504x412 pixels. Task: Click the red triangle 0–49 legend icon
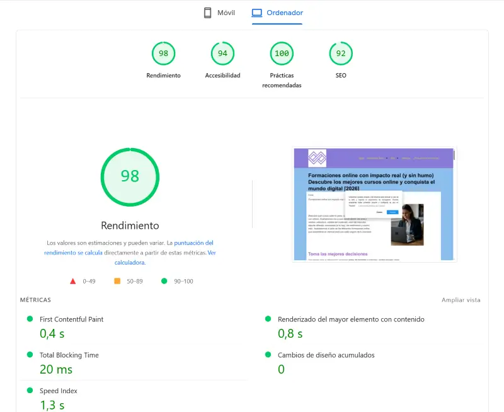73,281
